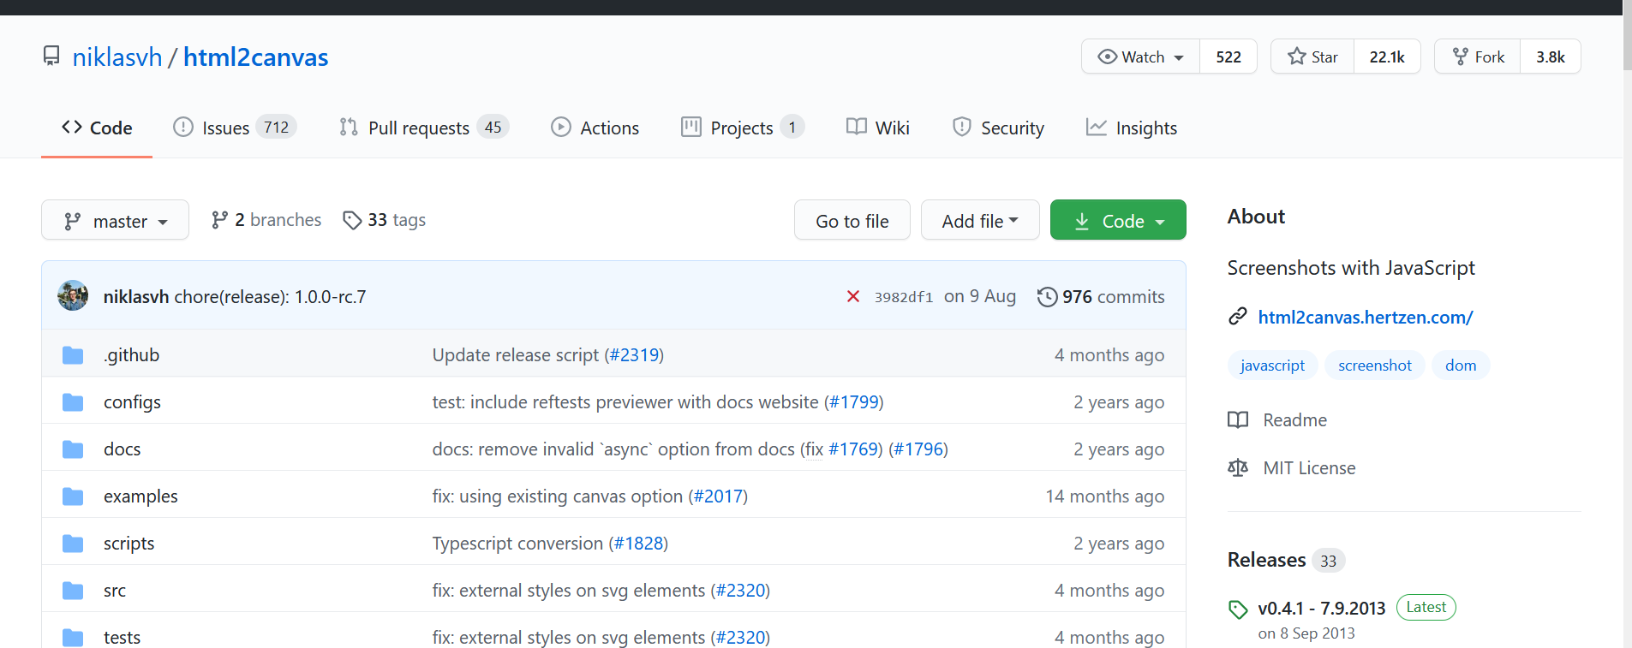Open the Actions tab

595,128
